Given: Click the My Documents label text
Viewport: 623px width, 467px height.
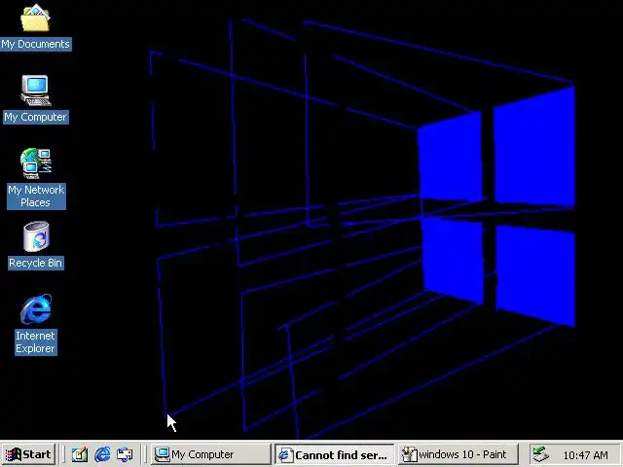Looking at the screenshot, I should tap(36, 44).
